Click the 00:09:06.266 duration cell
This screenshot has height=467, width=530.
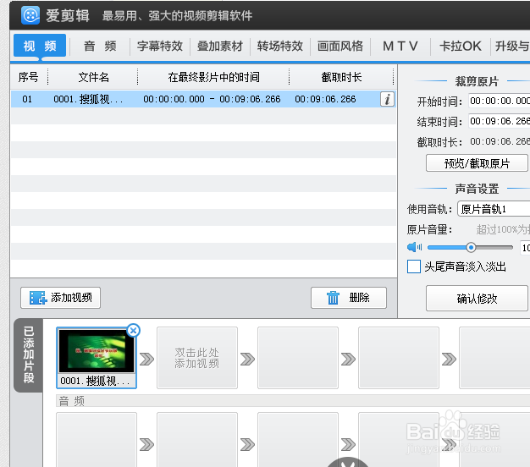point(325,99)
